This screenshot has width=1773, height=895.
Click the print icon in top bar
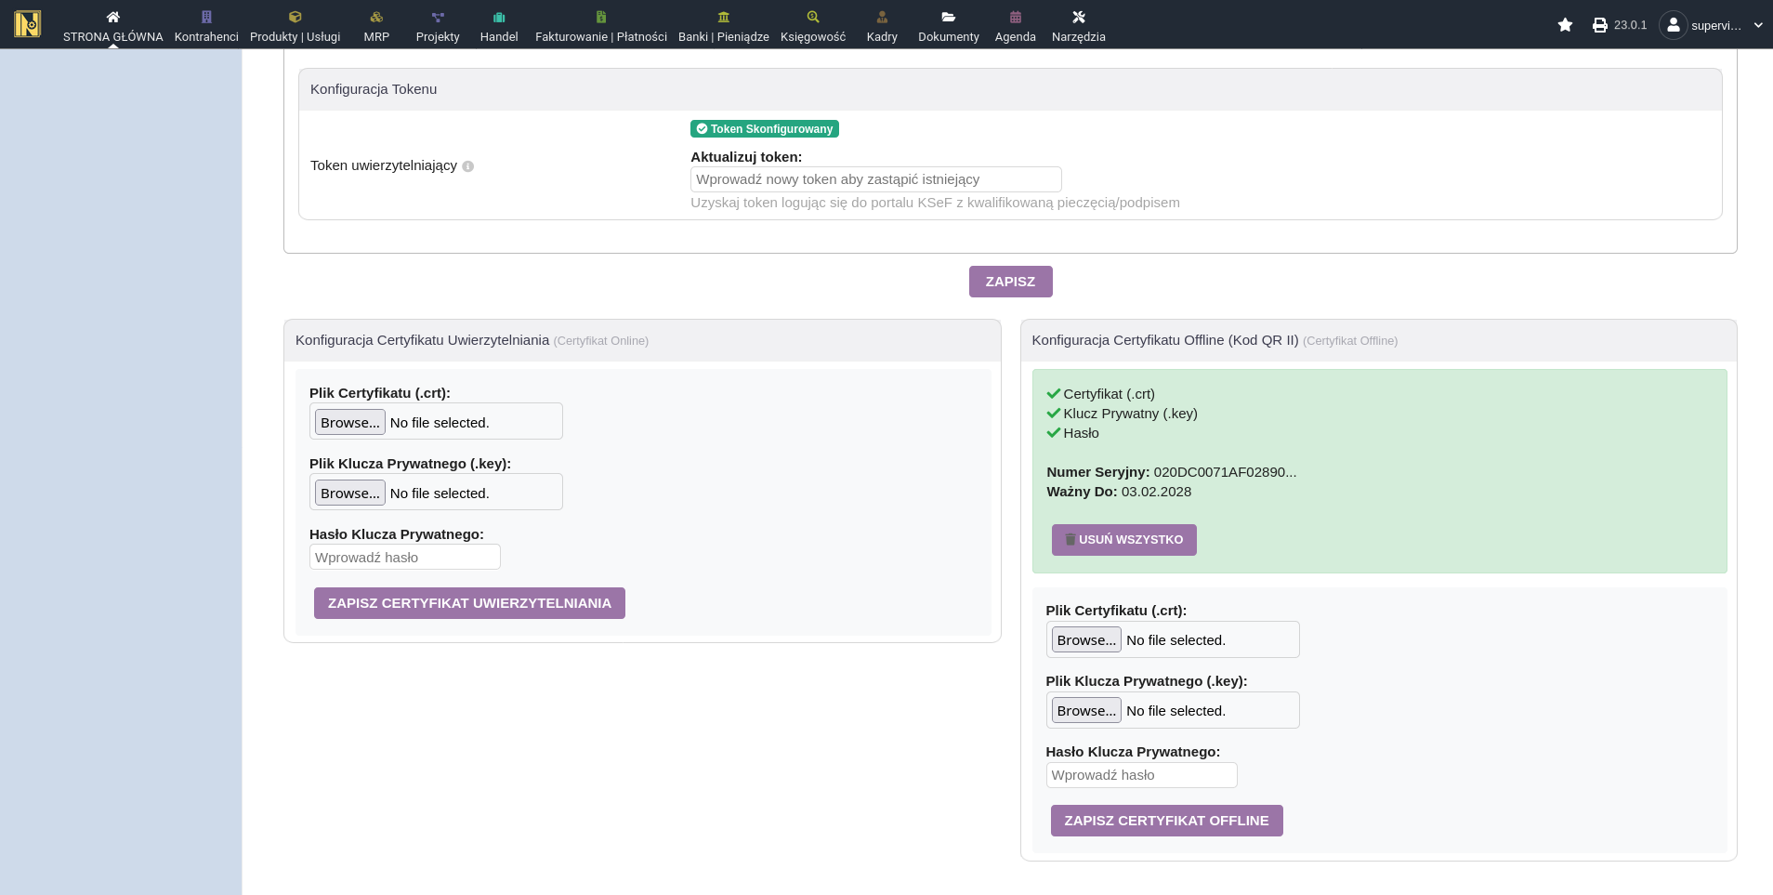click(1599, 25)
